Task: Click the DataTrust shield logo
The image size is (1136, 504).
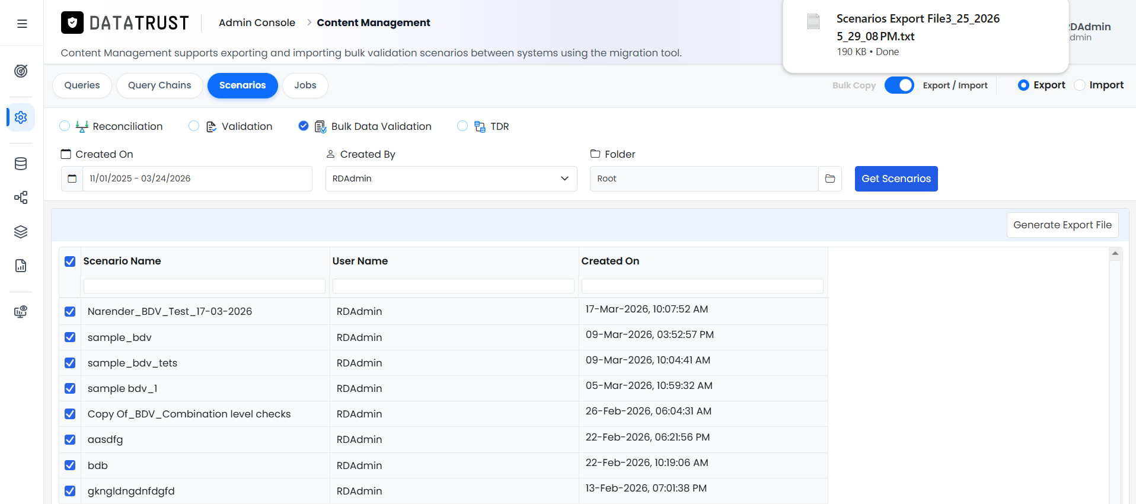Action: coord(72,23)
